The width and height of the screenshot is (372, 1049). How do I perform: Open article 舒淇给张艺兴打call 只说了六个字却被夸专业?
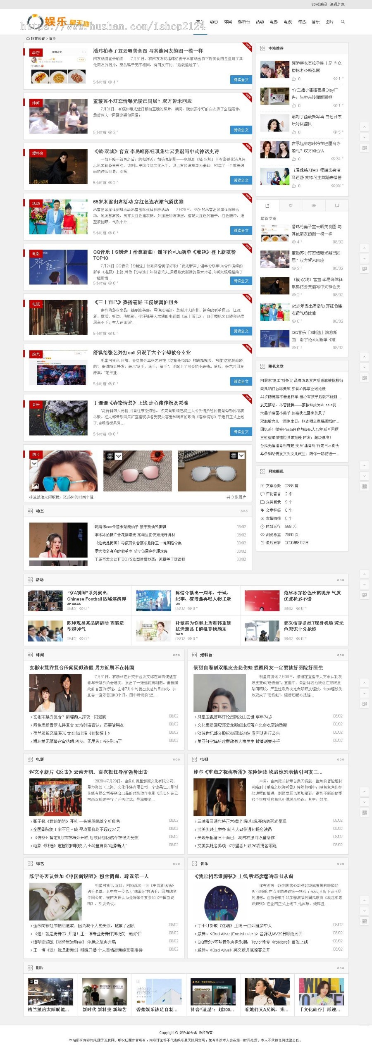pos(142,353)
